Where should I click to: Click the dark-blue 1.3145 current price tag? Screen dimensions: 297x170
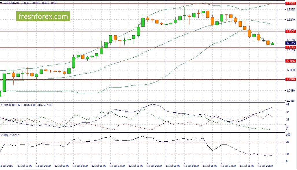coord(290,43)
